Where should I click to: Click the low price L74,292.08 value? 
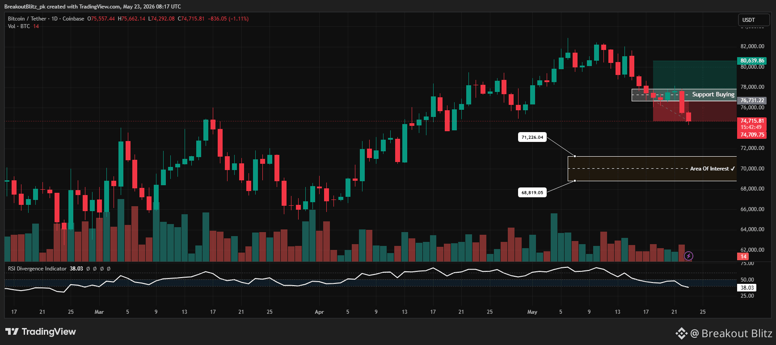[x=161, y=19]
